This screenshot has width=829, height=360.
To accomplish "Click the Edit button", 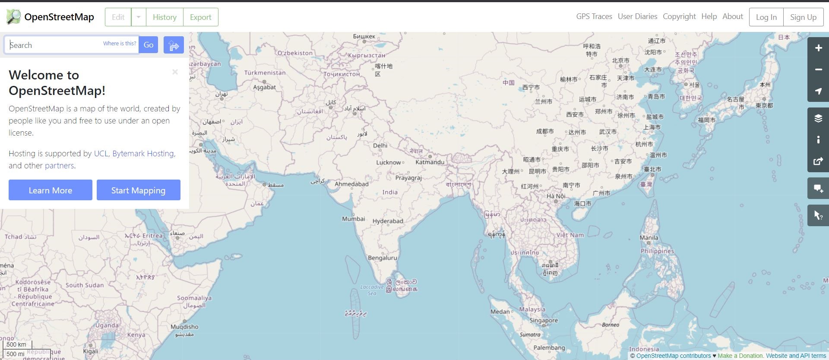I will pos(118,17).
